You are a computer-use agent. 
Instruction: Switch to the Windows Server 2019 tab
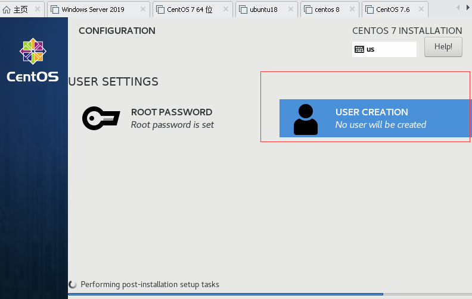93,10
